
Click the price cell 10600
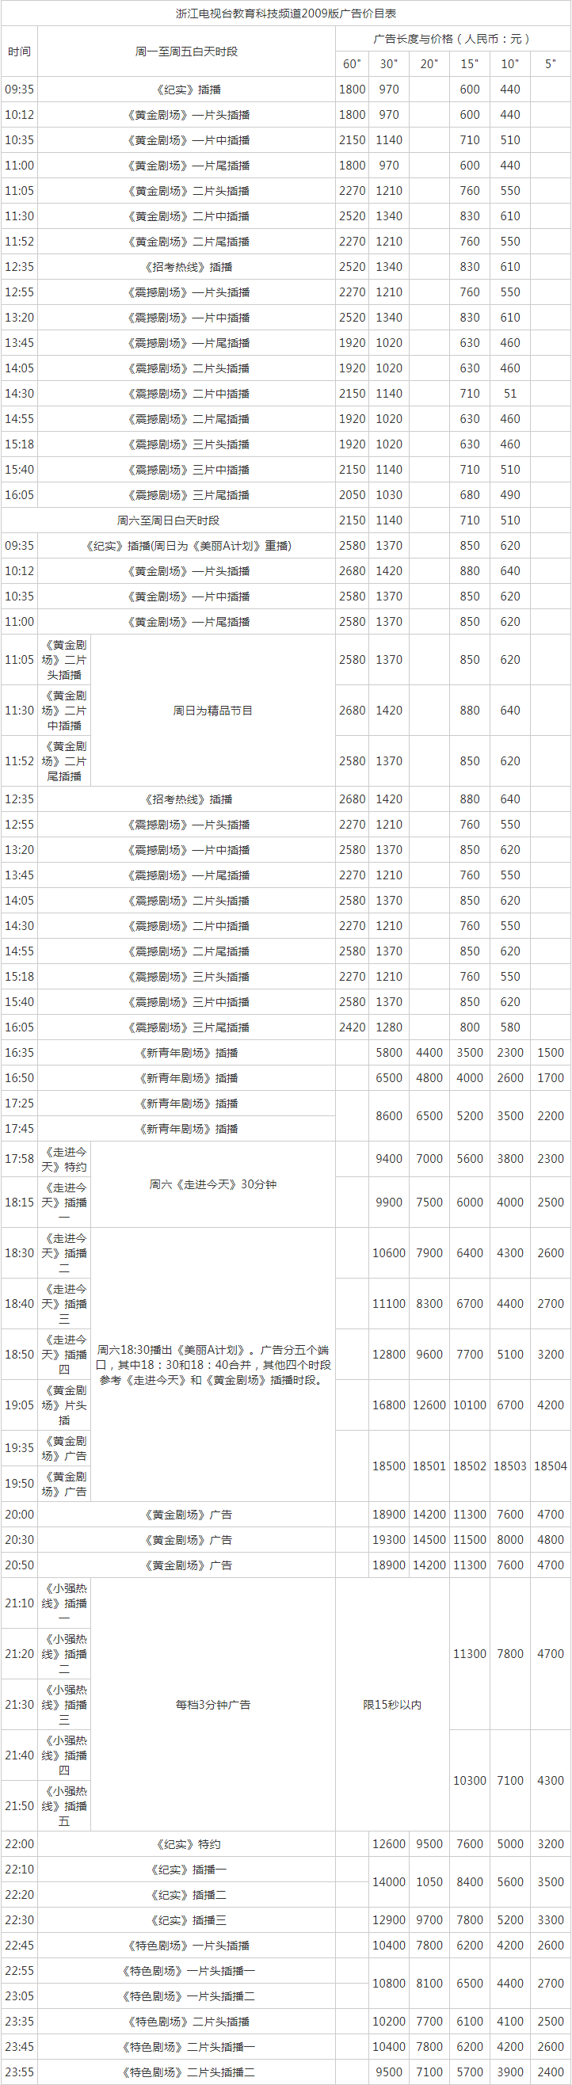click(389, 1253)
